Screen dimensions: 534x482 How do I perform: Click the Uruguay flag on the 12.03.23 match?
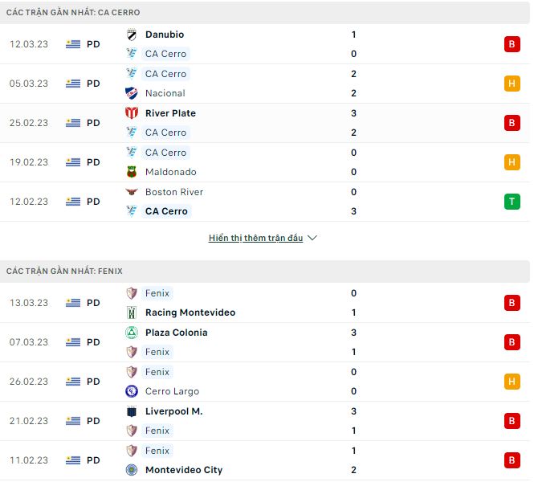pos(74,44)
